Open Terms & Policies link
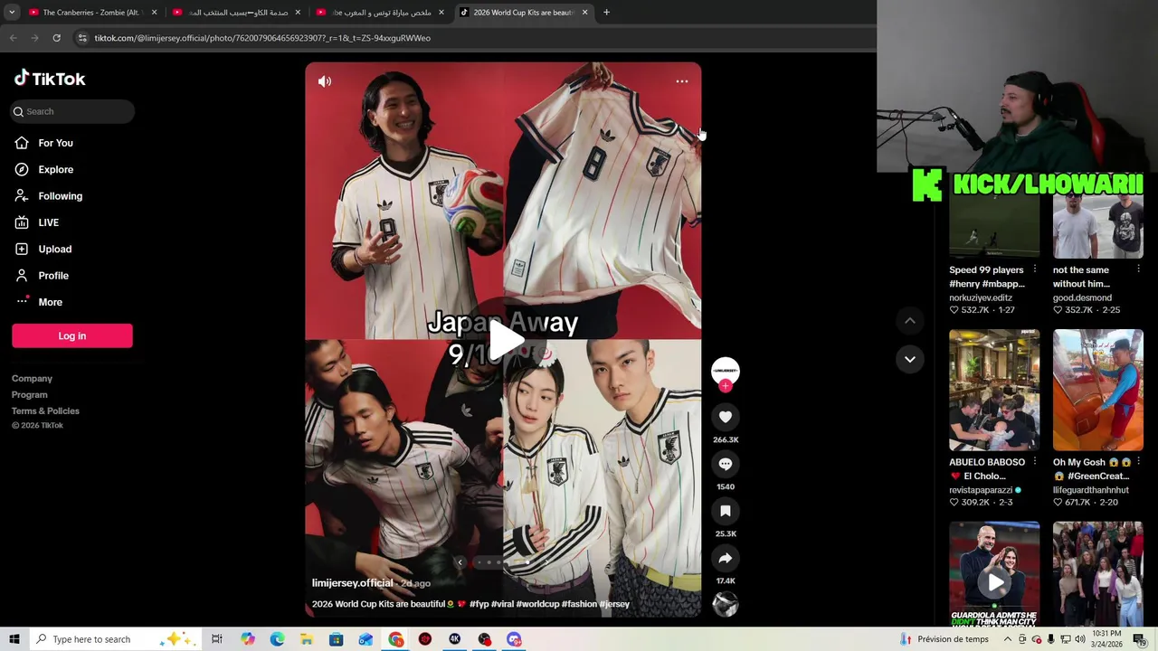This screenshot has width=1158, height=651. [45, 411]
